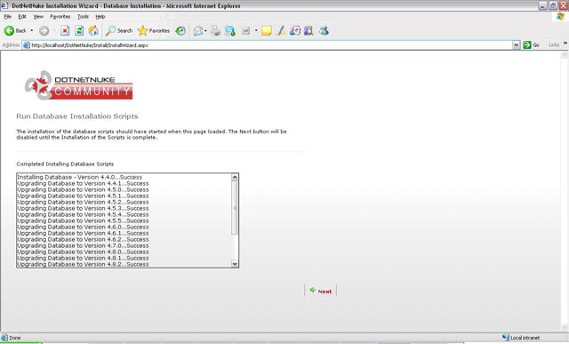Click the media and music icon
569x344 pixels.
click(294, 31)
